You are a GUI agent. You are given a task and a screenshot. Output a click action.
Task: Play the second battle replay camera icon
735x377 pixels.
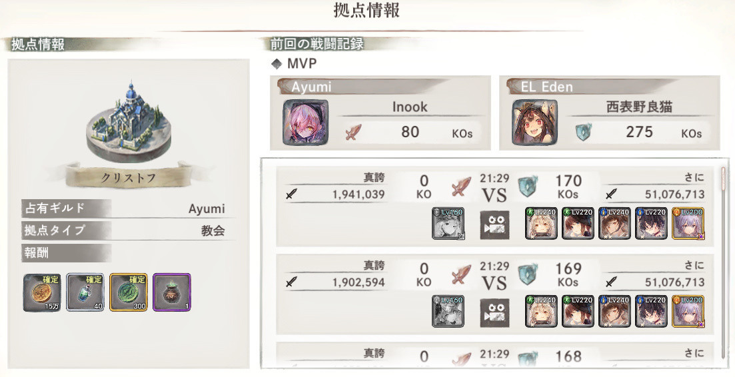coord(494,312)
